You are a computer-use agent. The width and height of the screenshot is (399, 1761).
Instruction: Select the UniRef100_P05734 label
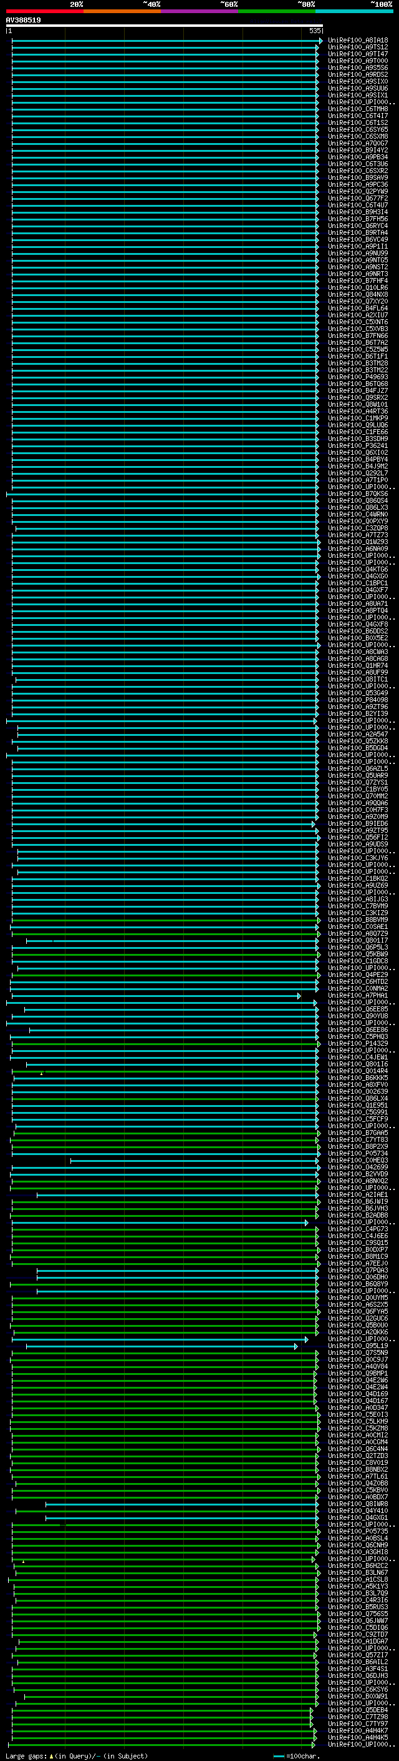click(358, 1154)
